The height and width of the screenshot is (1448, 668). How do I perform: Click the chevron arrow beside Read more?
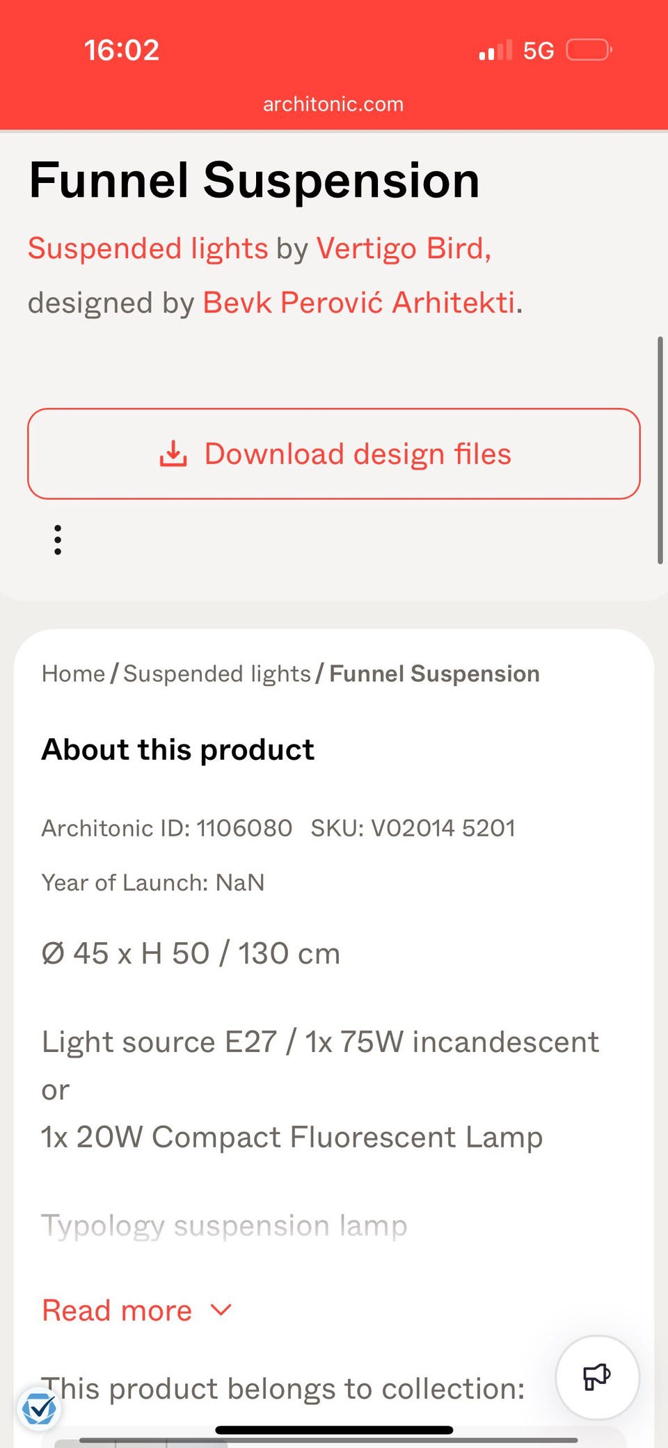click(221, 1310)
